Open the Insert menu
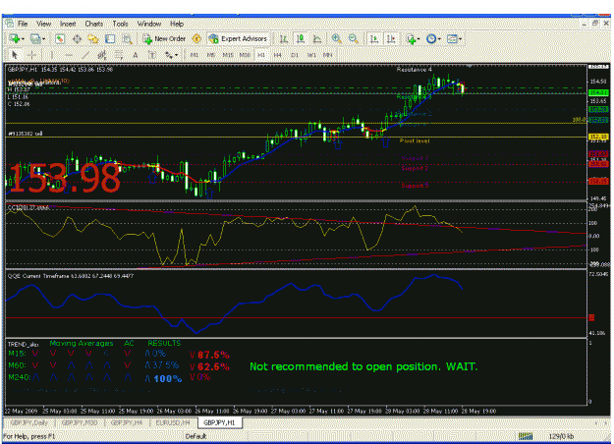Screen dimensions: 614x444 pos(68,24)
